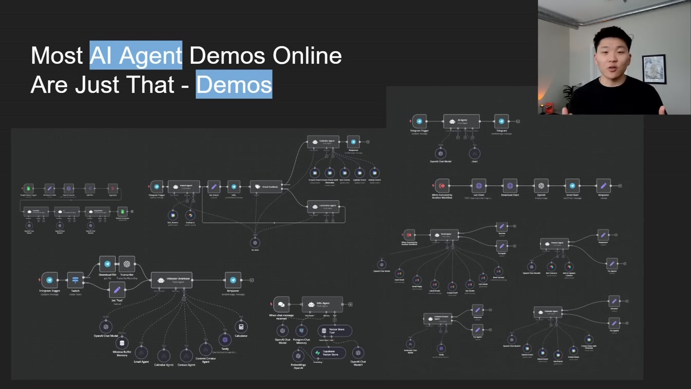The height and width of the screenshot is (389, 691).
Task: Open the AI Agent node beside Telegram Trigger
Action: tap(461, 121)
